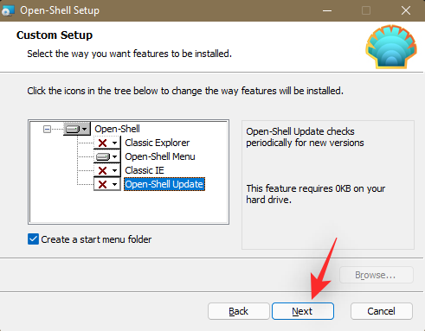Select the Classic Explorer tree item
This screenshot has width=425, height=331.
click(158, 143)
